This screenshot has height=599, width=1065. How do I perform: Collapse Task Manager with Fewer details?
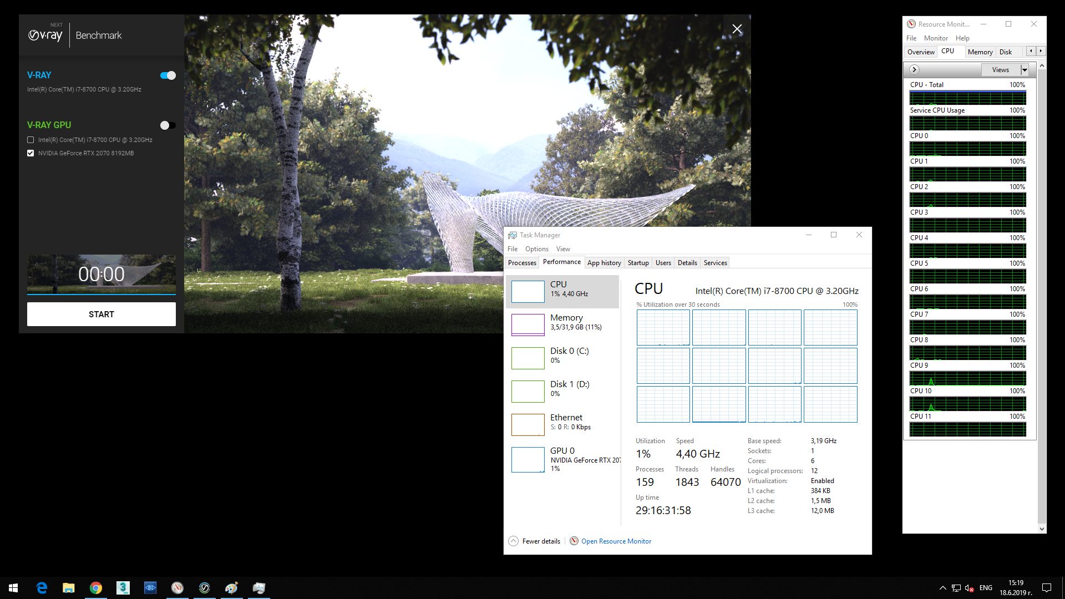click(x=535, y=541)
